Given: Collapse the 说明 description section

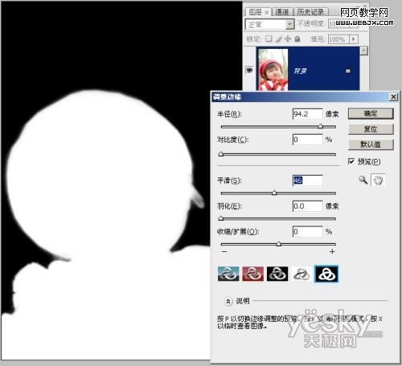Looking at the screenshot, I should 228,301.
